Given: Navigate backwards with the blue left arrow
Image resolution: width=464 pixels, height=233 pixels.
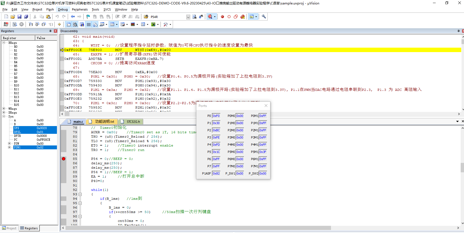Looking at the screenshot, I should 73,17.
